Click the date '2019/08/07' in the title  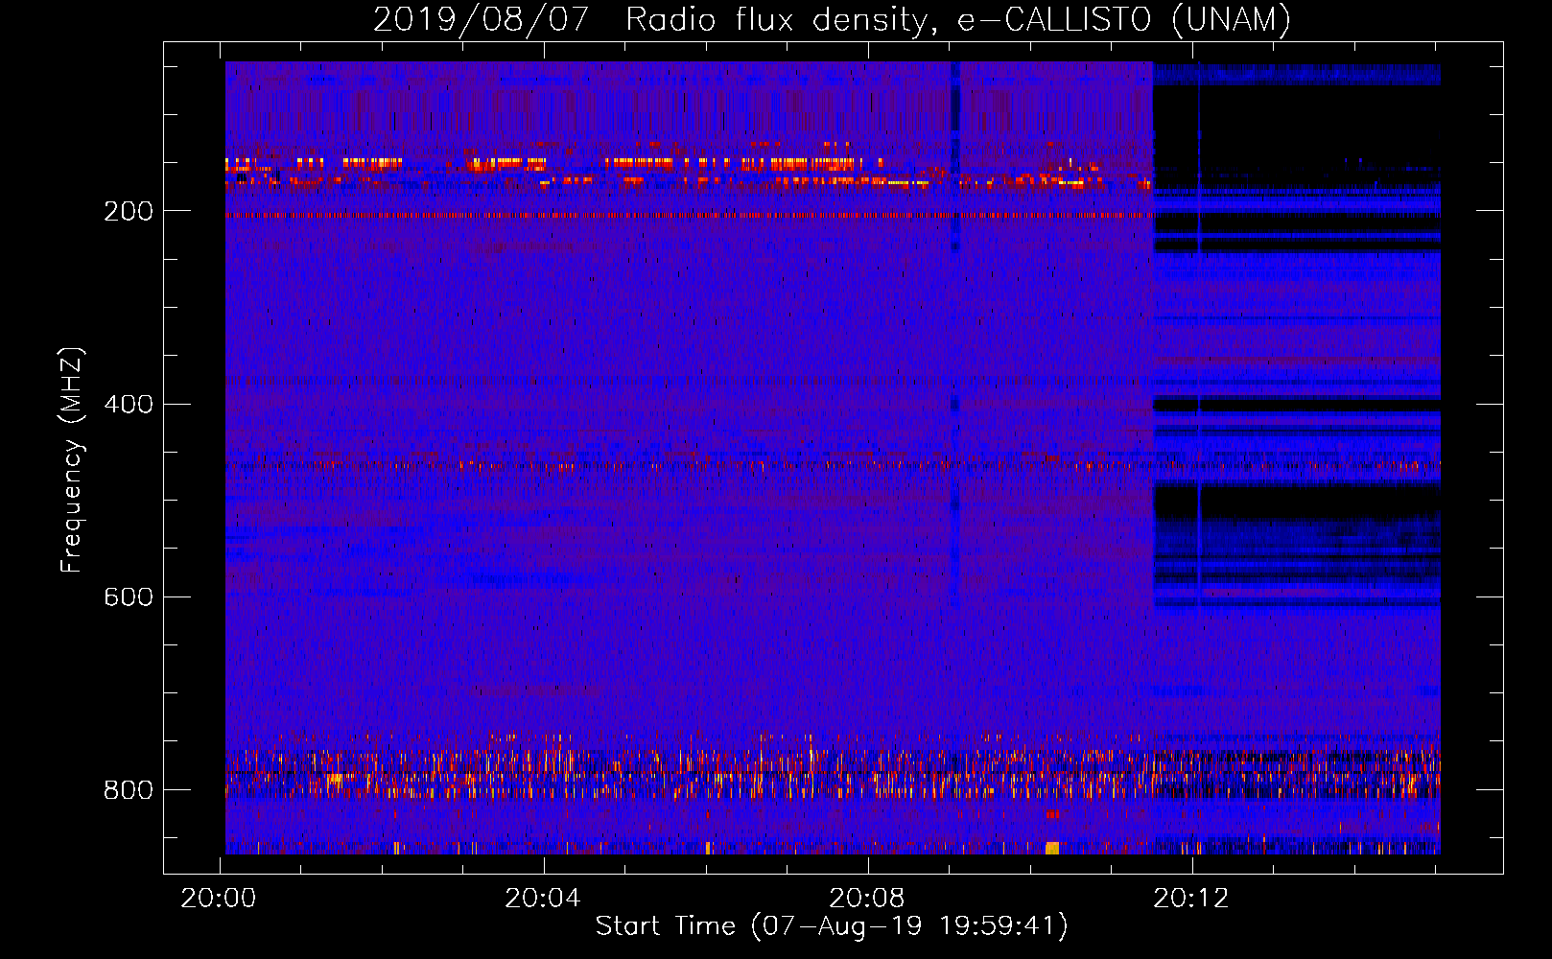point(481,19)
